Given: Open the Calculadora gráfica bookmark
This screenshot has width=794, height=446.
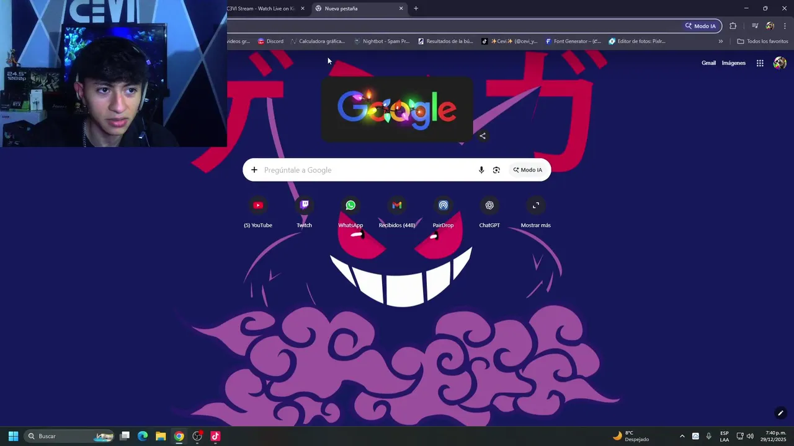Looking at the screenshot, I should [x=317, y=42].
